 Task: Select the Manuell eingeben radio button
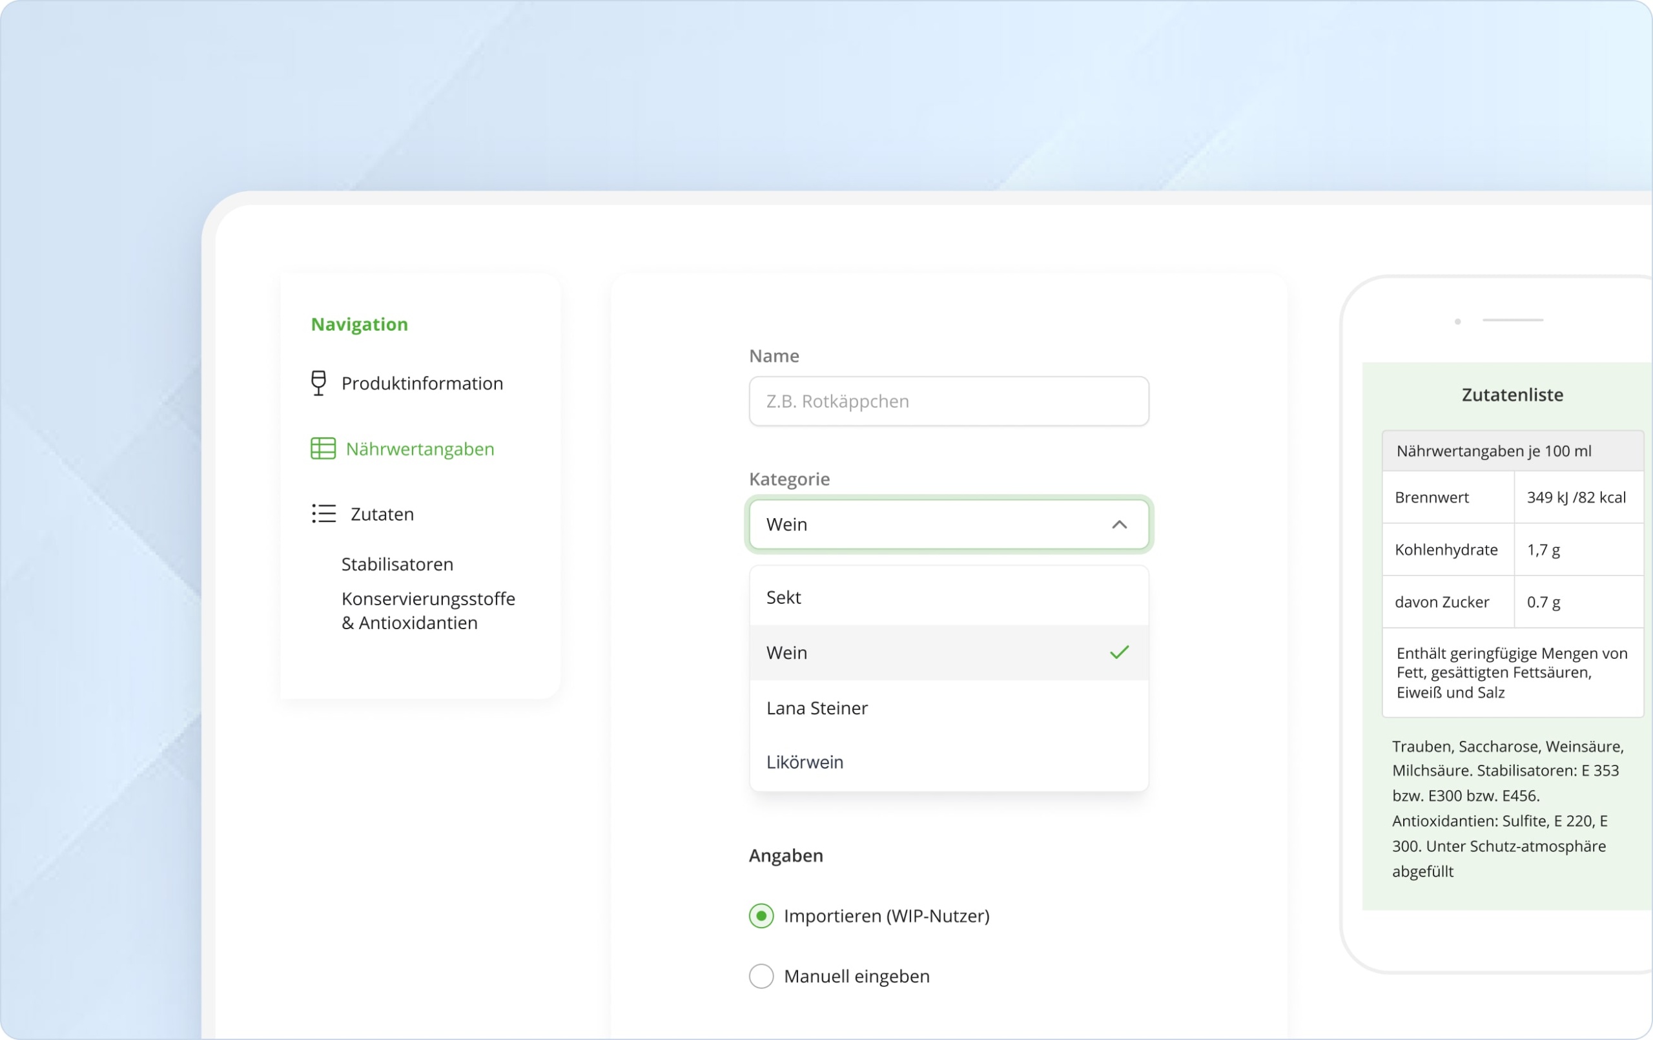[761, 976]
